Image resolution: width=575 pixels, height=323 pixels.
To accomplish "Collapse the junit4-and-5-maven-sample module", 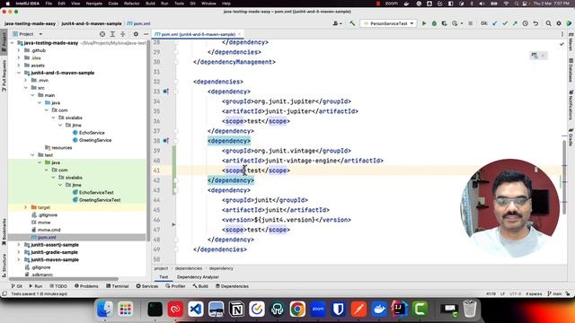I will coord(19,73).
